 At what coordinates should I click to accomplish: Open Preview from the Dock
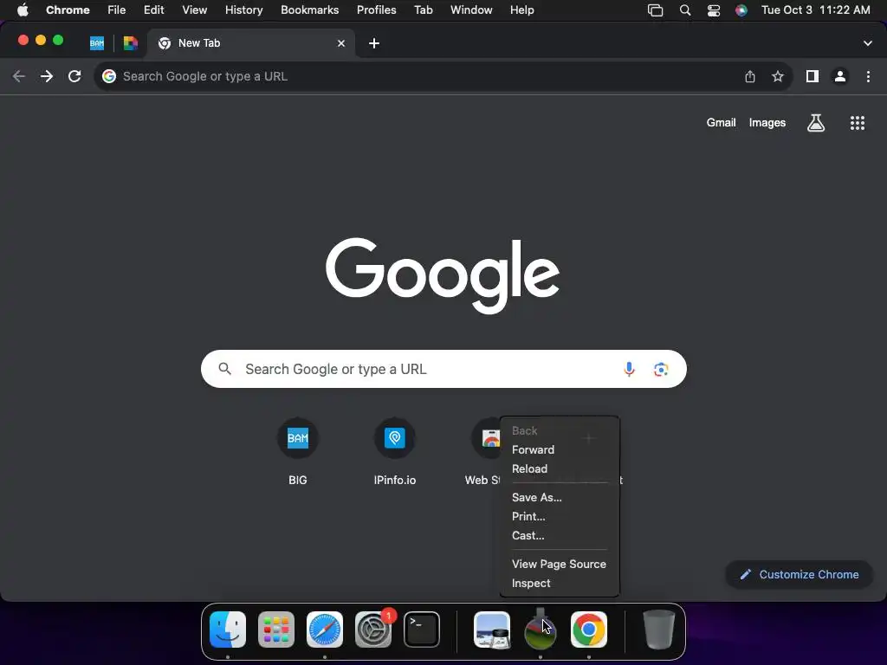[492, 629]
